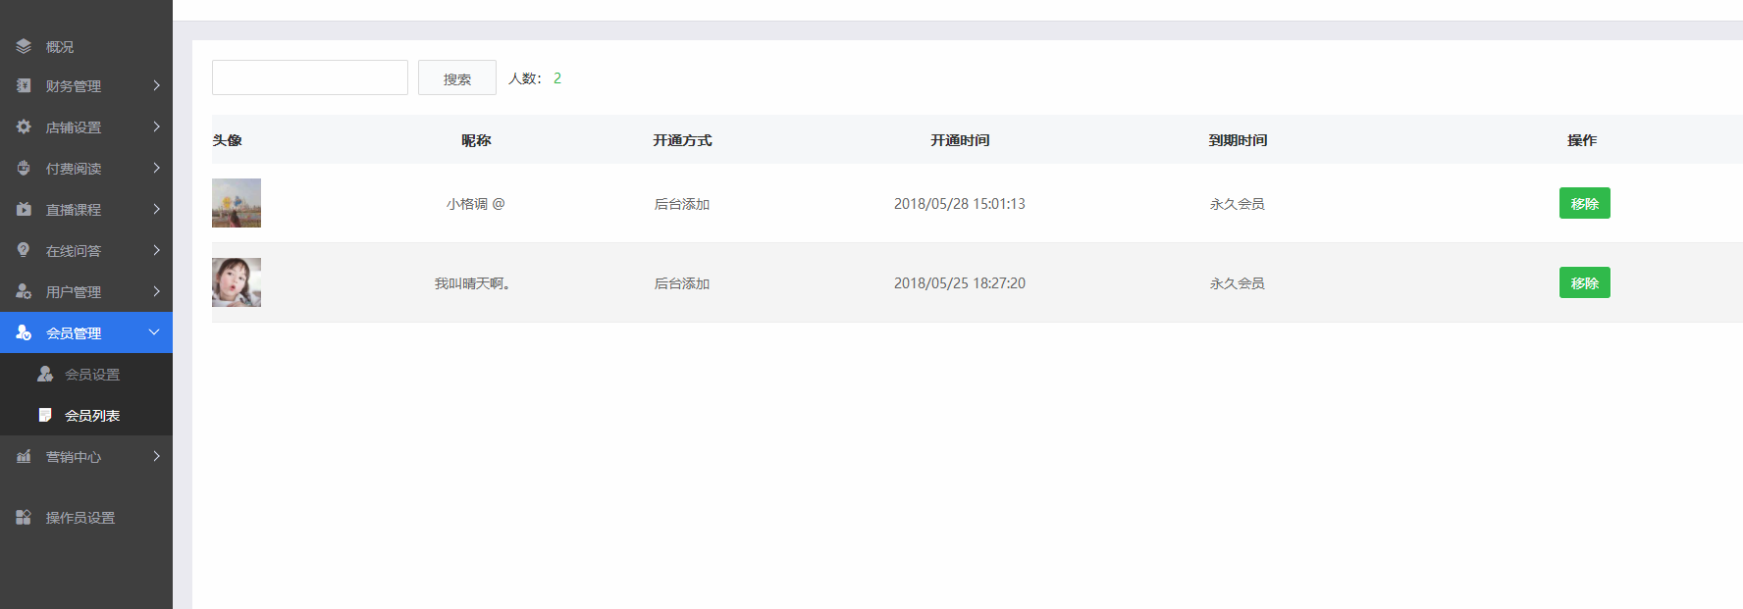Click 后台添加 in 我叫晴天啊's row
1743x609 pixels.
(682, 283)
